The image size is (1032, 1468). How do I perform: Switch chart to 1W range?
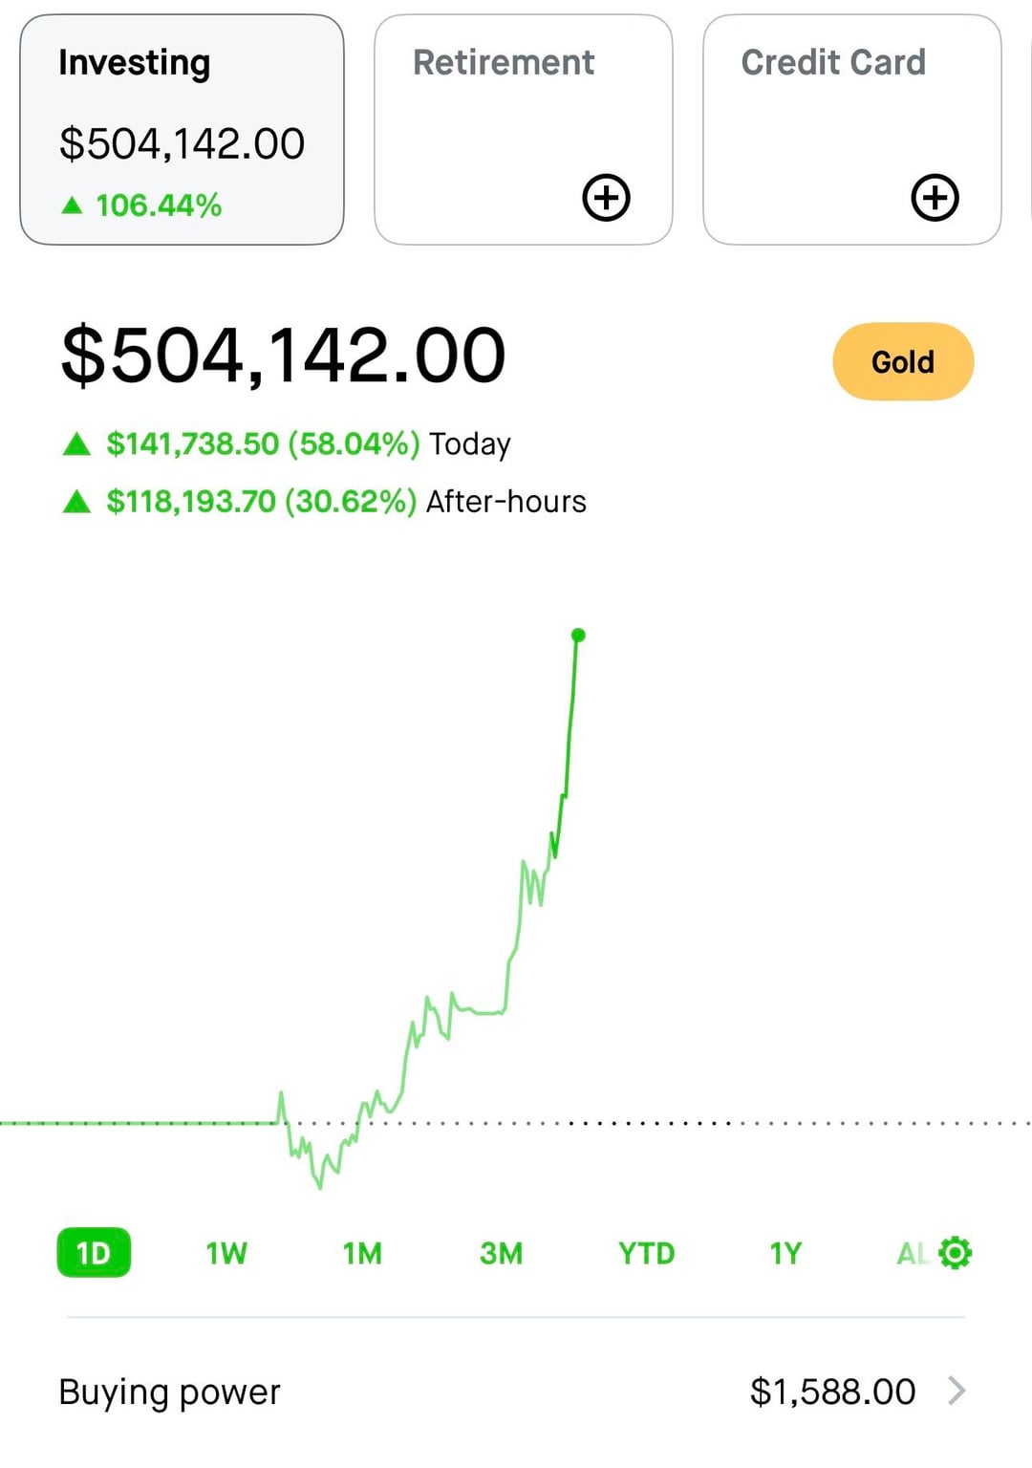tap(226, 1253)
